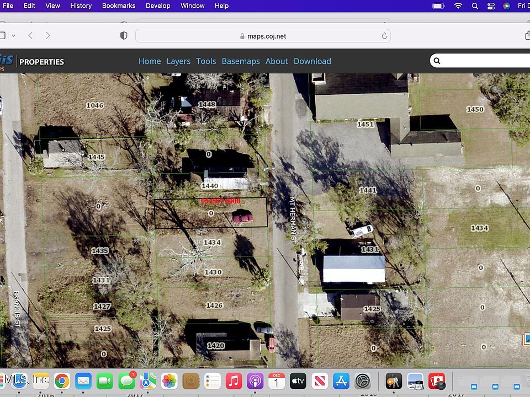Image resolution: width=530 pixels, height=397 pixels.
Task: Click the red parcel ID 054587 0000 label
Action: (220, 201)
